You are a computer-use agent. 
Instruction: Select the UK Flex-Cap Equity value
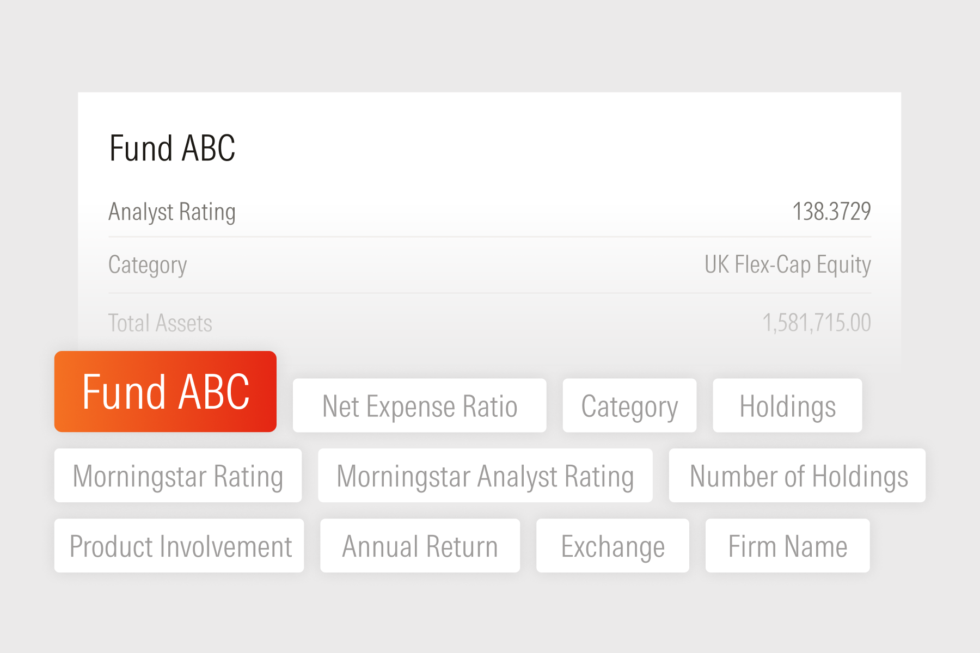787,265
